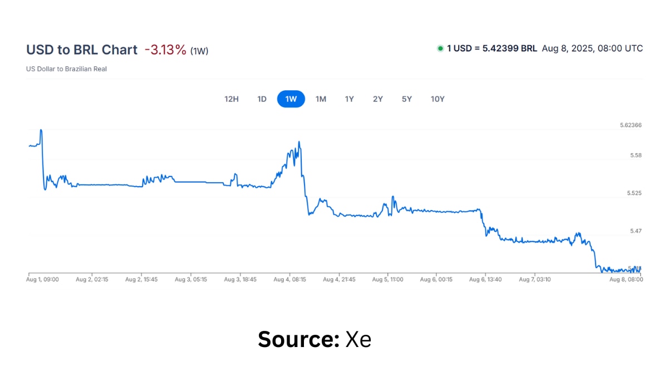Click the 5.62366 y-axis value
668x376 pixels.
point(631,125)
